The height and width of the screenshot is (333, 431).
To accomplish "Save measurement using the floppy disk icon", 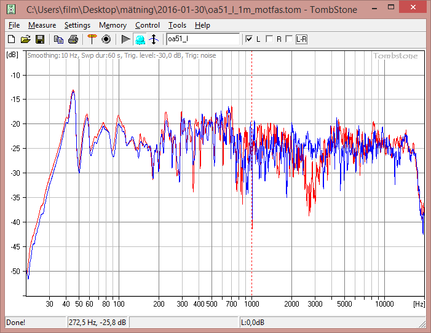I will coord(40,39).
